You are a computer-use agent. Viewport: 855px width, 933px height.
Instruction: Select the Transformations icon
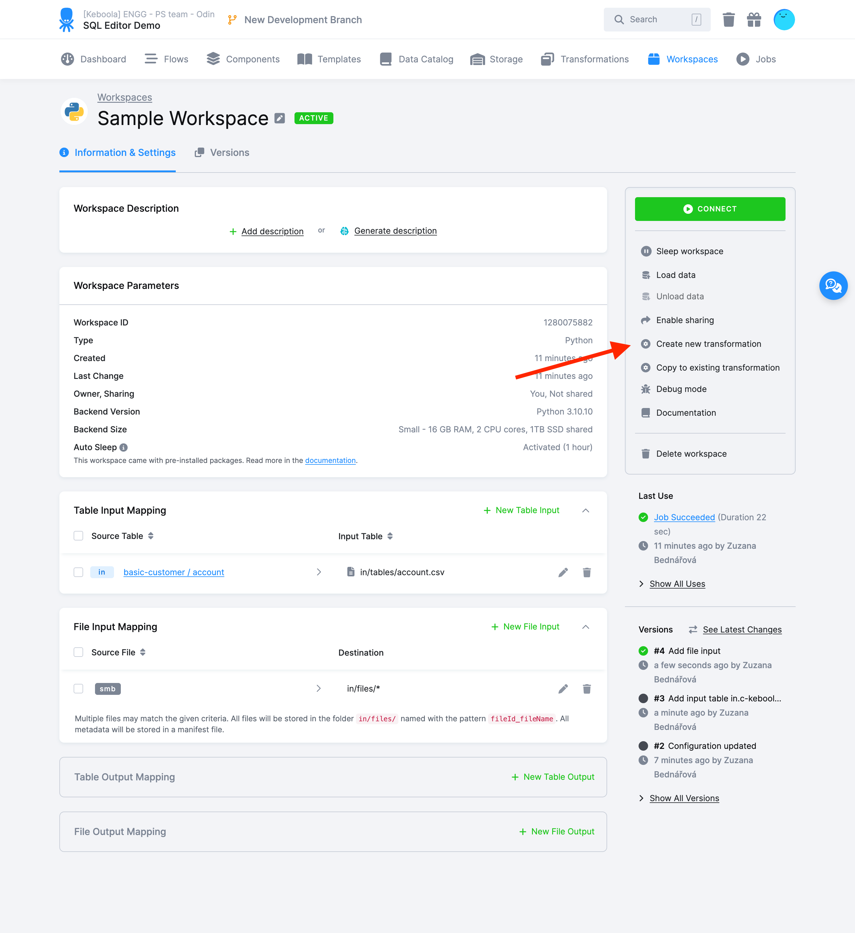[x=548, y=59]
